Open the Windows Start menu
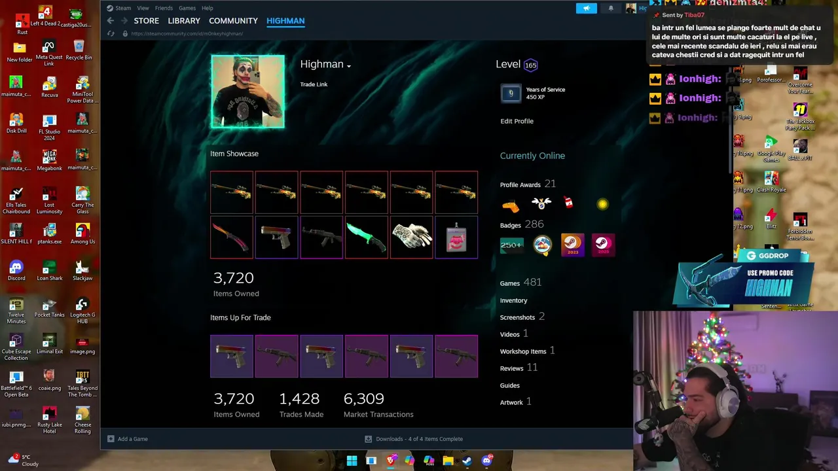Screen dimensions: 838x471 point(352,461)
